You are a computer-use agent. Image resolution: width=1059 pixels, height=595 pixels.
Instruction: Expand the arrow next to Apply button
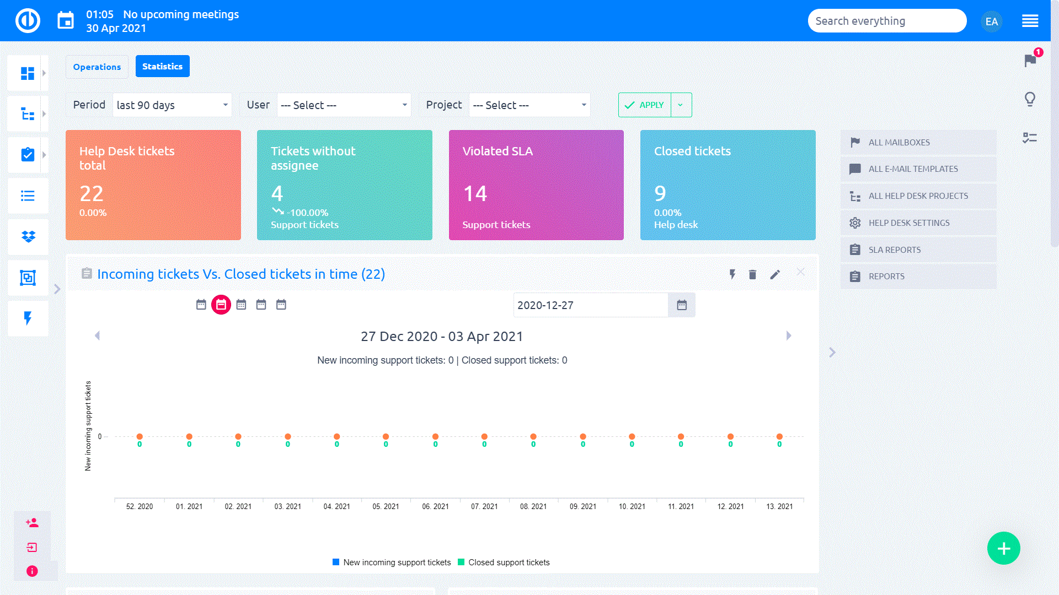click(681, 105)
